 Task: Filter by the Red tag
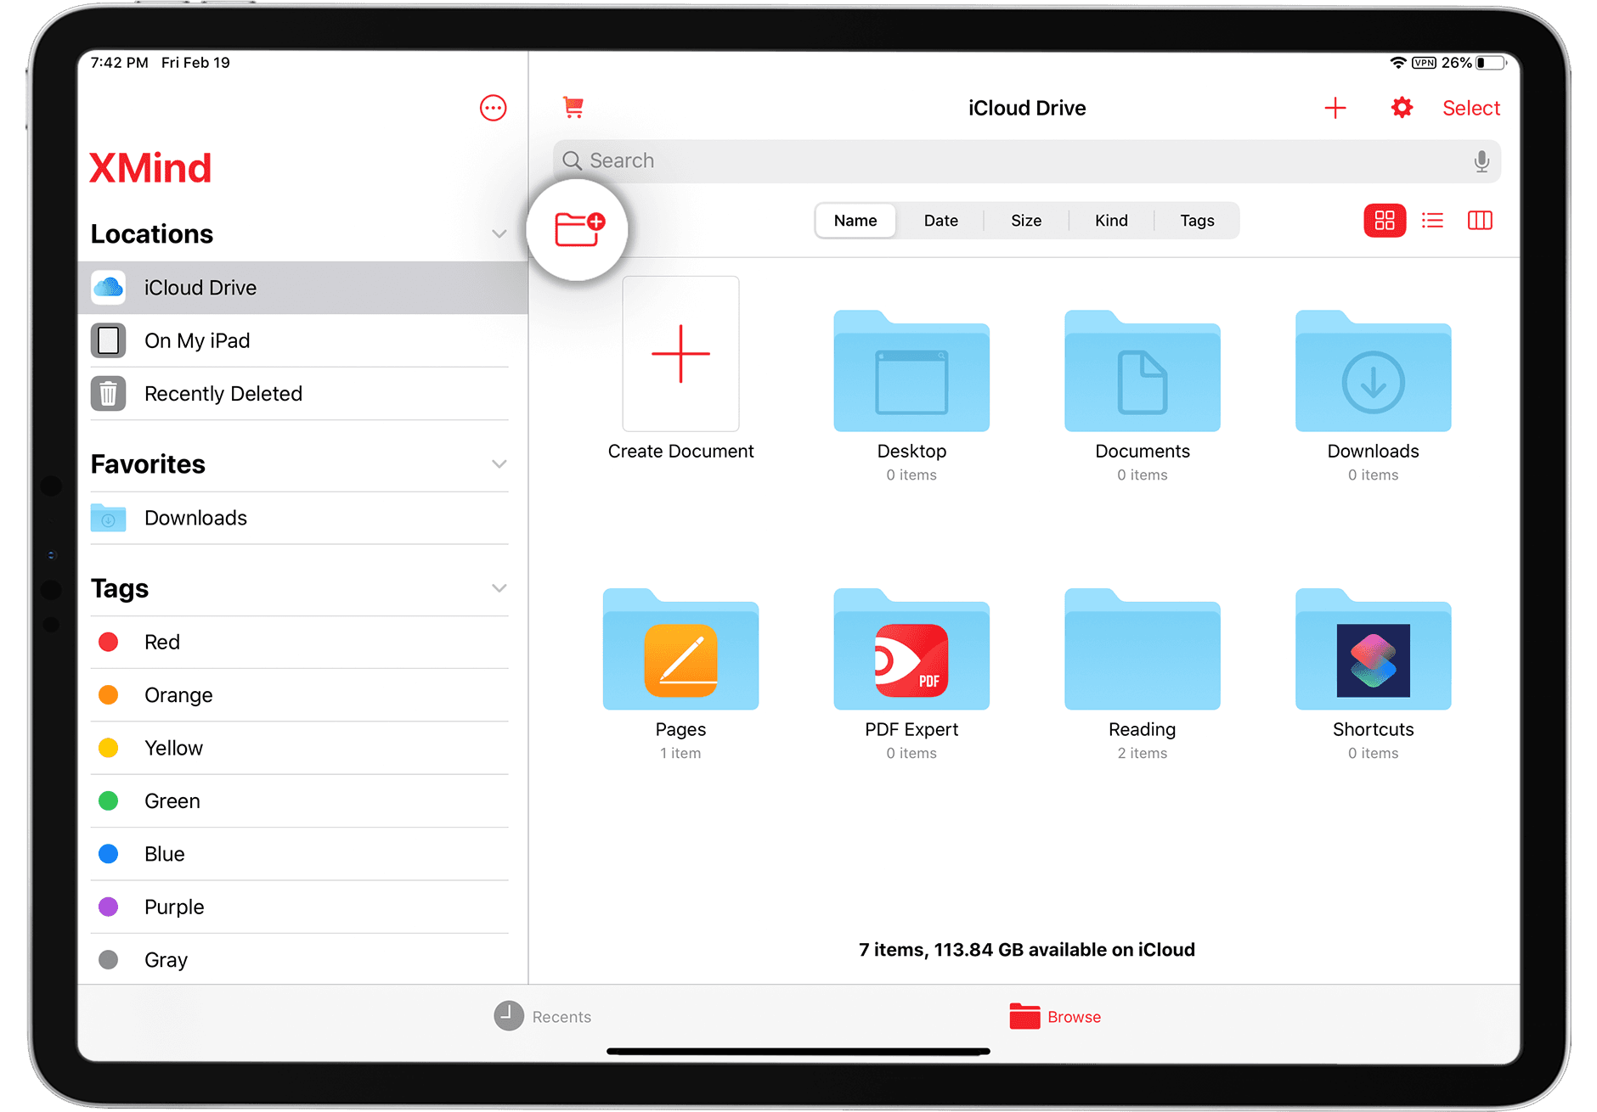302,642
